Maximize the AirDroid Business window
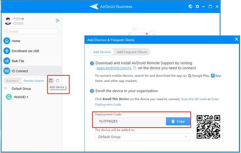Viewport: 241px width, 153px height. (x=210, y=7)
